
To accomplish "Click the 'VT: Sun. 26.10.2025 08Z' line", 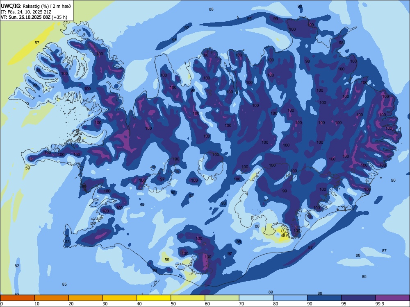I will [x=26, y=17].
